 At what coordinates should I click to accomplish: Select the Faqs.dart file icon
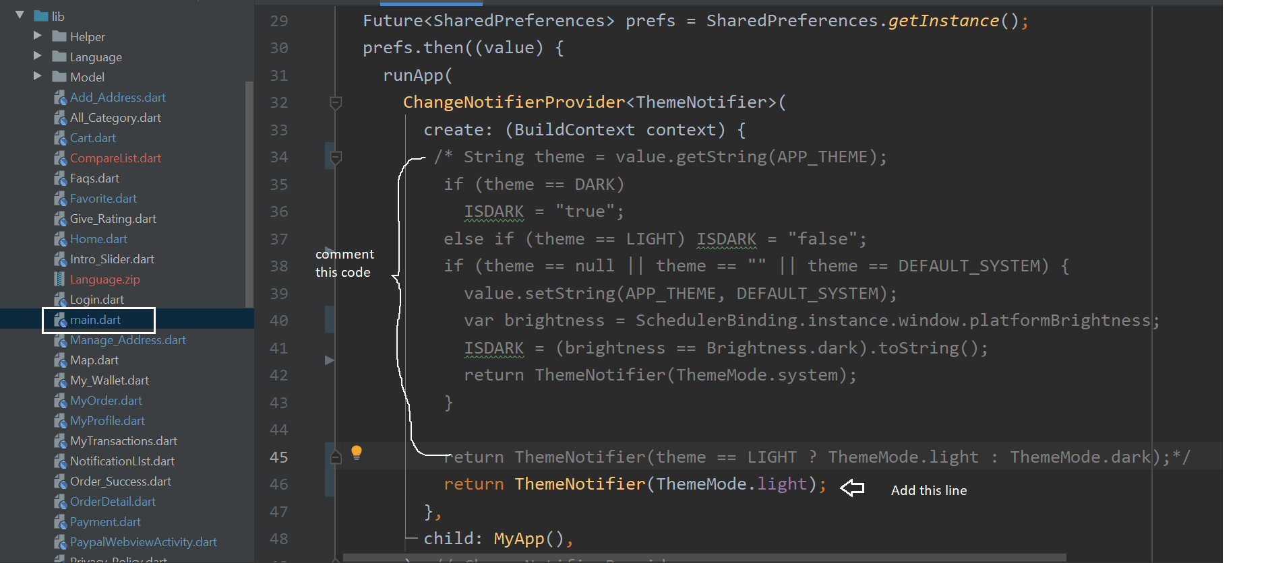coord(61,178)
